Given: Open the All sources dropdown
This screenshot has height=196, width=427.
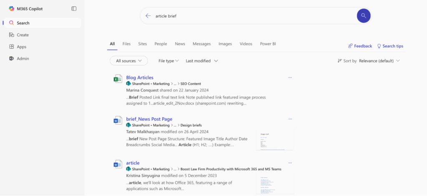Looking at the screenshot, I should coord(129,61).
